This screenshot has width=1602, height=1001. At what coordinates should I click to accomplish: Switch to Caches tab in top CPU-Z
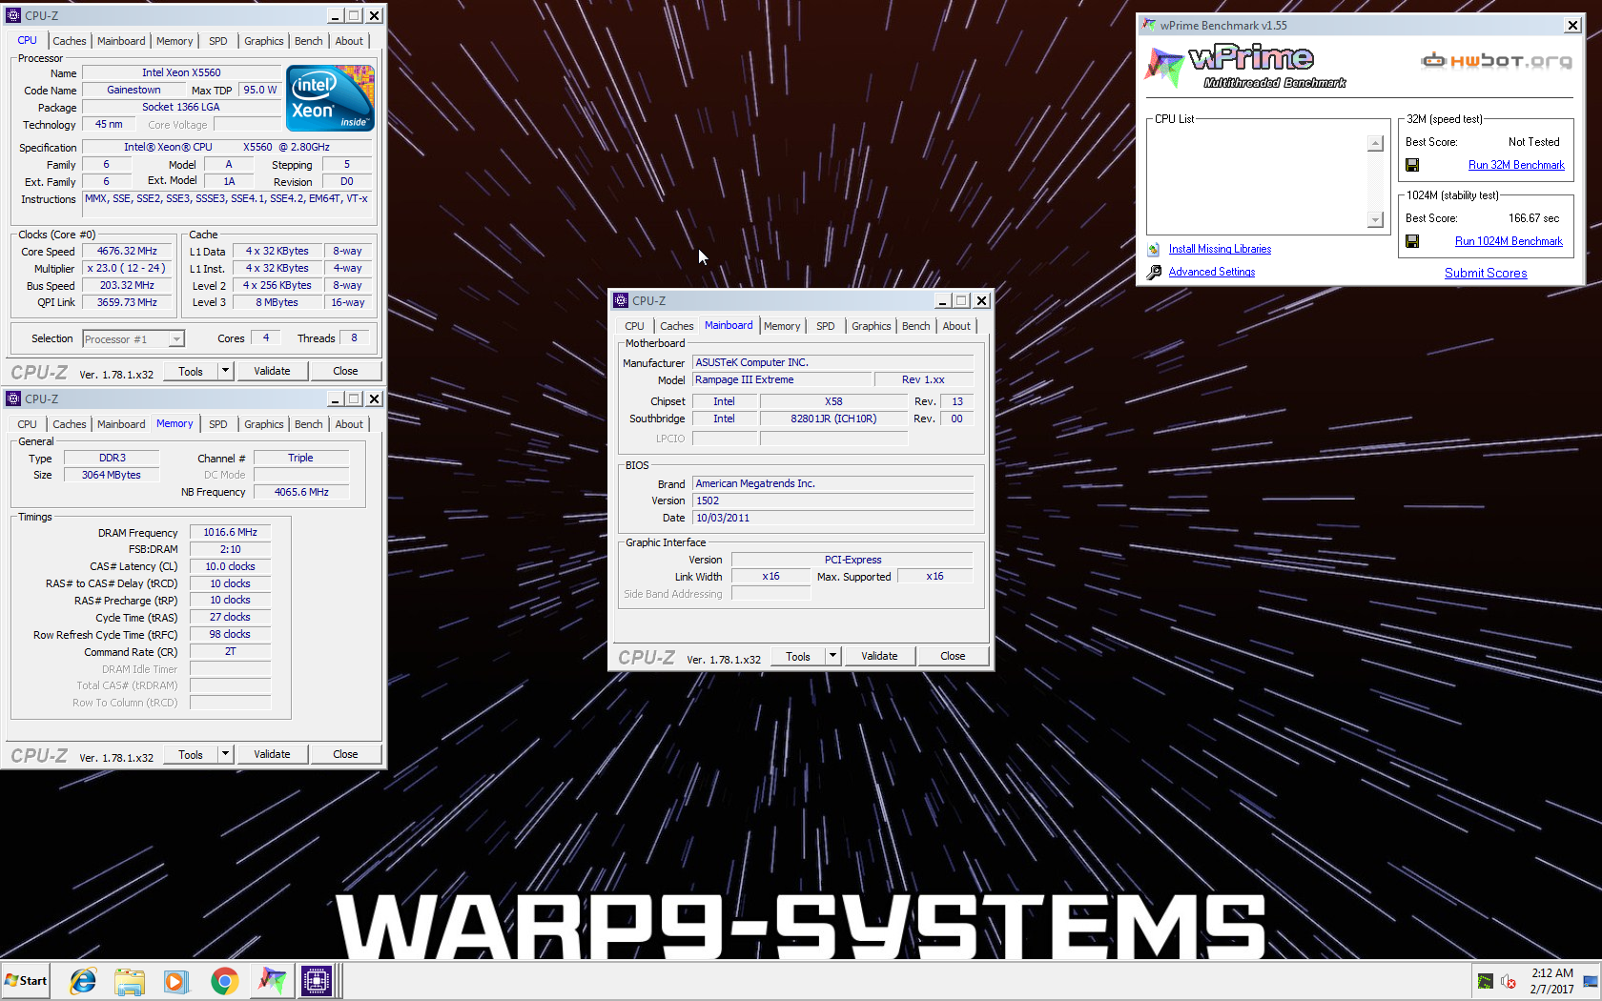pyautogui.click(x=69, y=41)
